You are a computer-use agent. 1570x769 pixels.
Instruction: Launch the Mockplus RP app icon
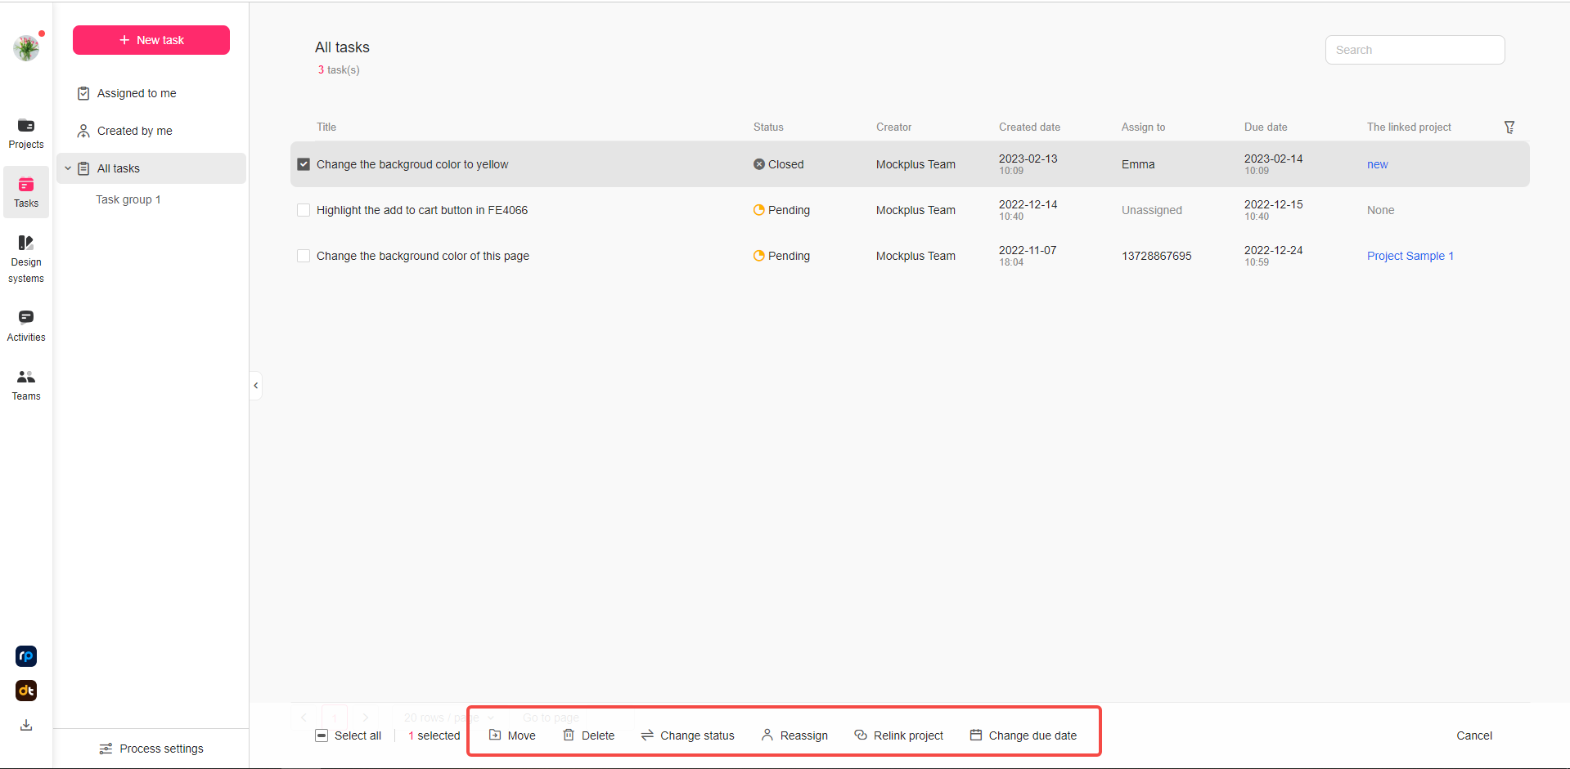coord(26,656)
